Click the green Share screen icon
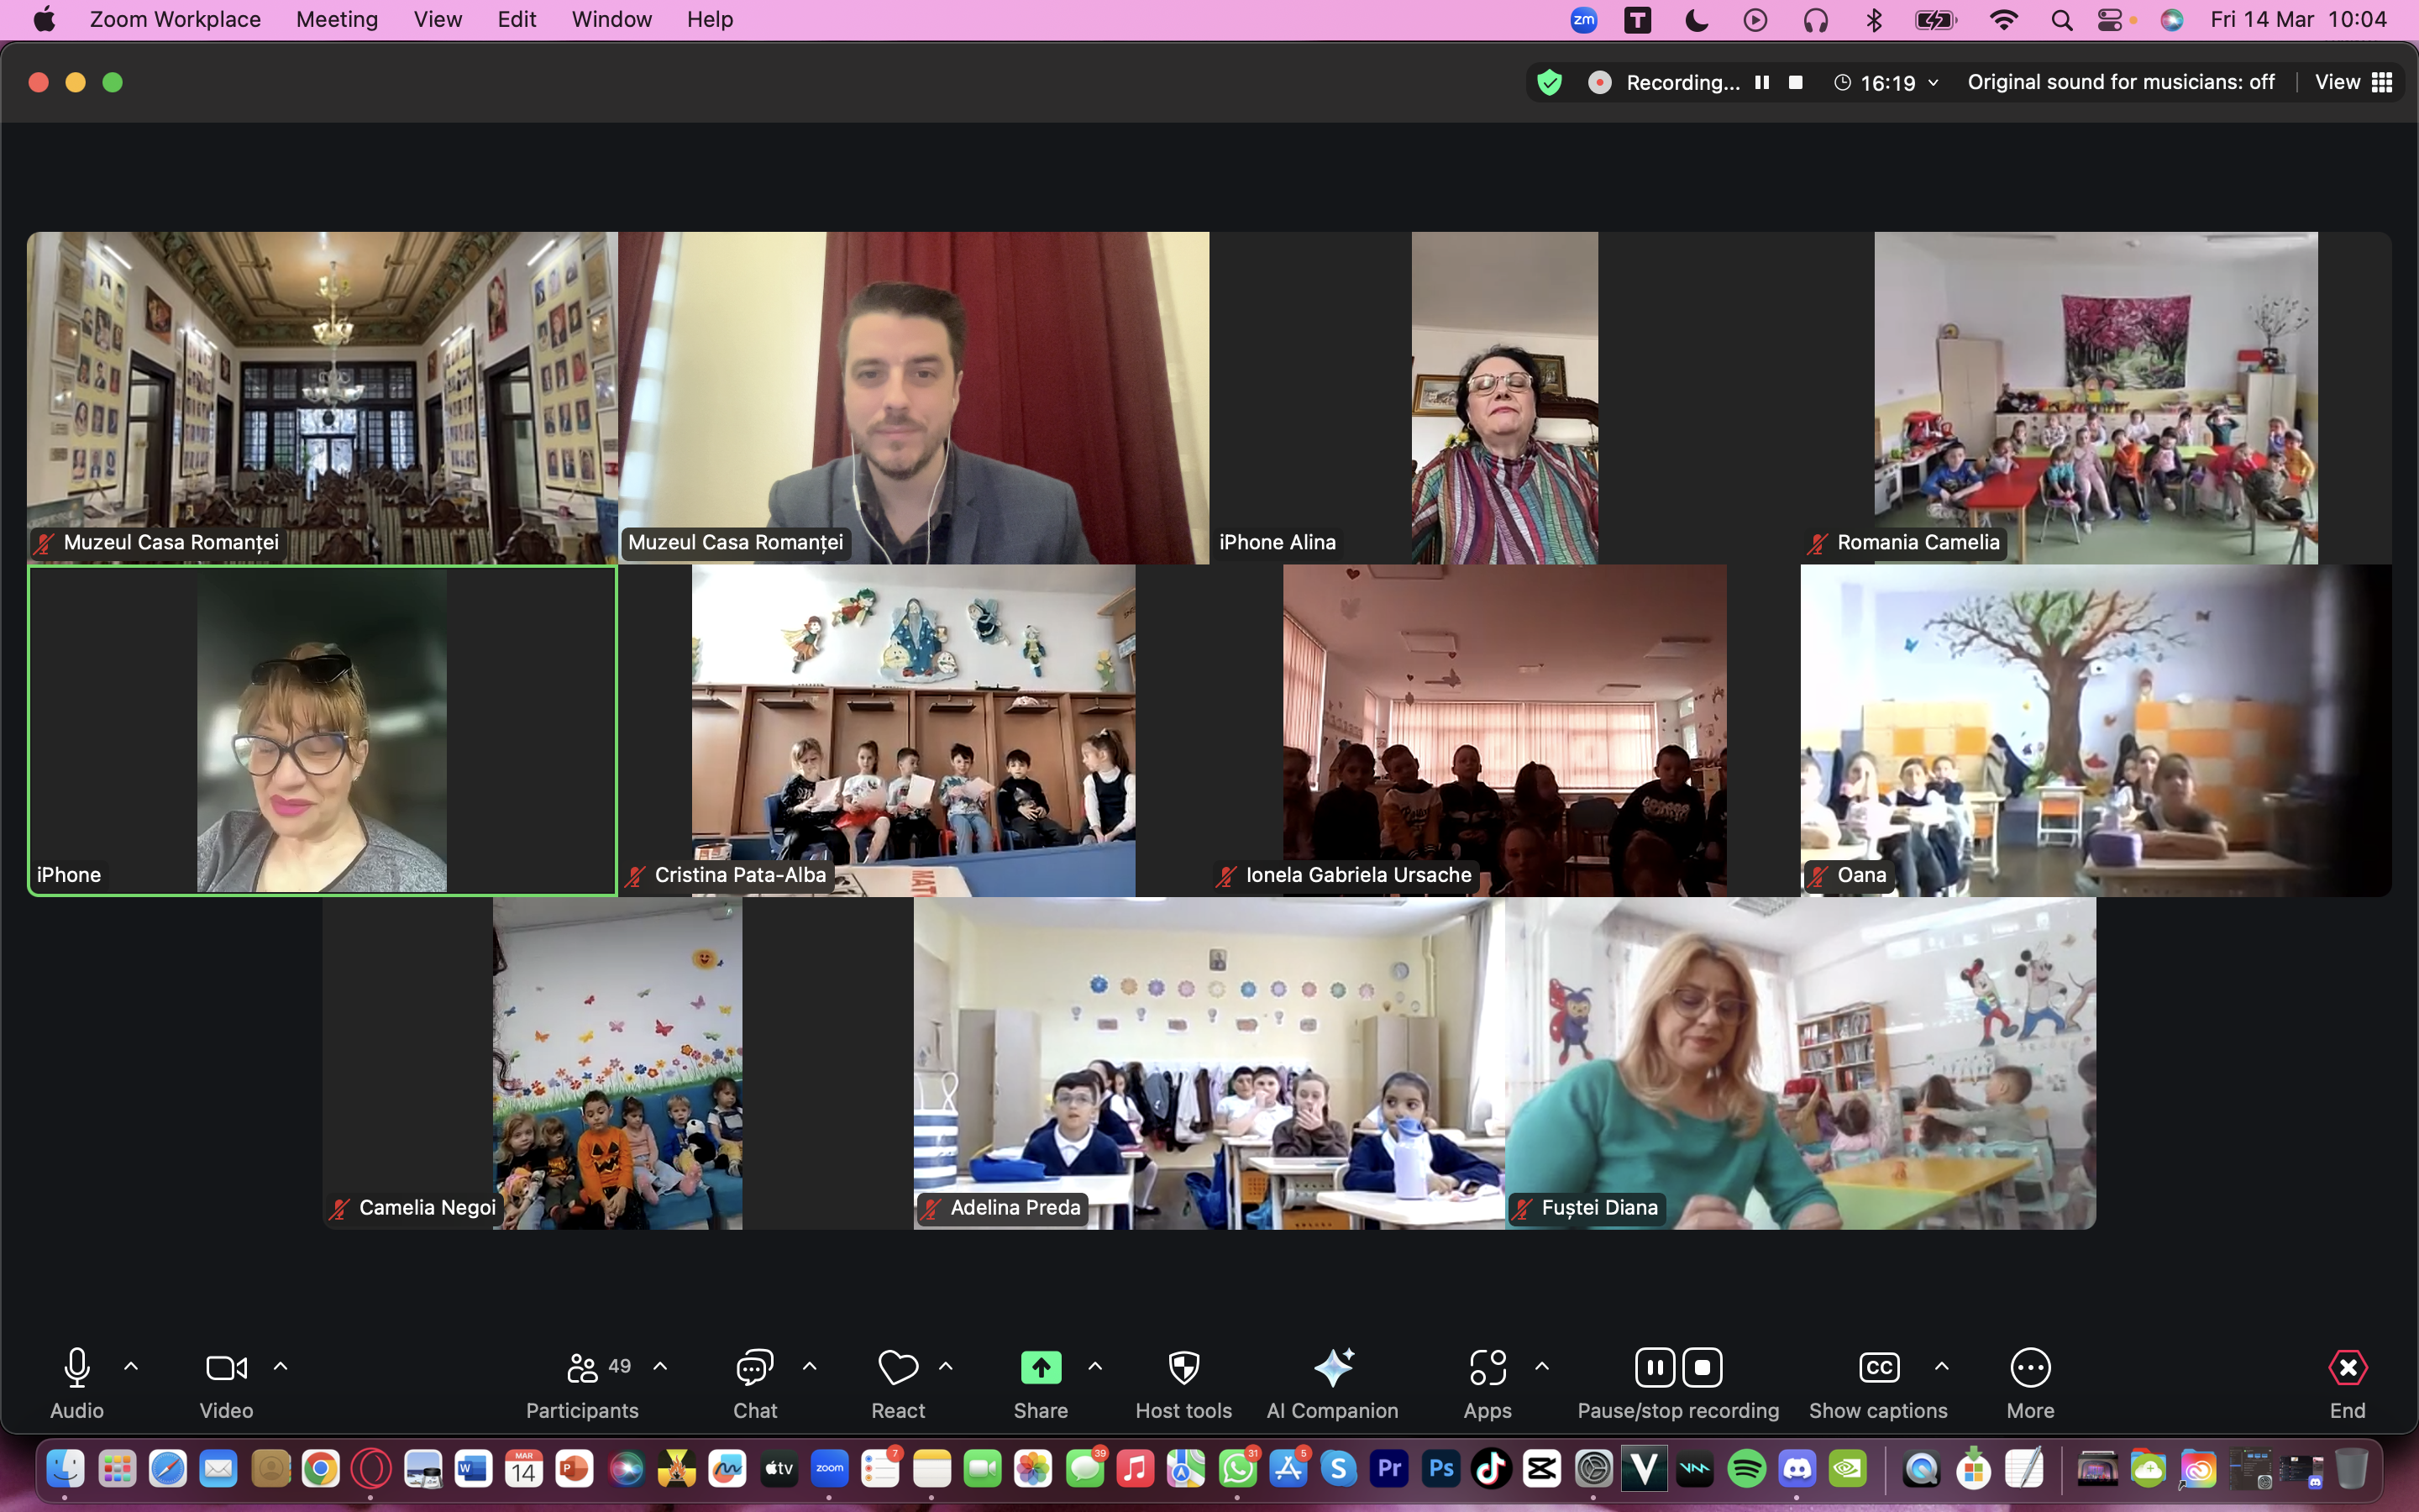Screen dimensions: 2419x1512 1041,1367
